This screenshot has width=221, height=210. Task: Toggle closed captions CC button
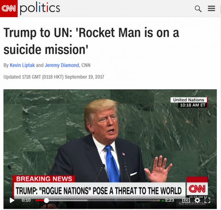pos(186,200)
